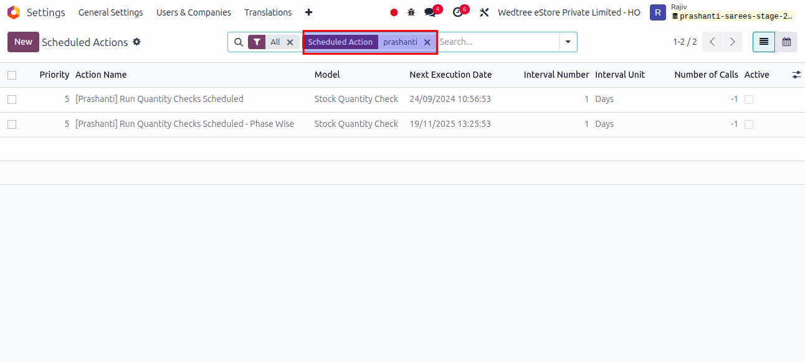The image size is (805, 362).
Task: Remove the prashanti search filter
Action: [x=427, y=42]
